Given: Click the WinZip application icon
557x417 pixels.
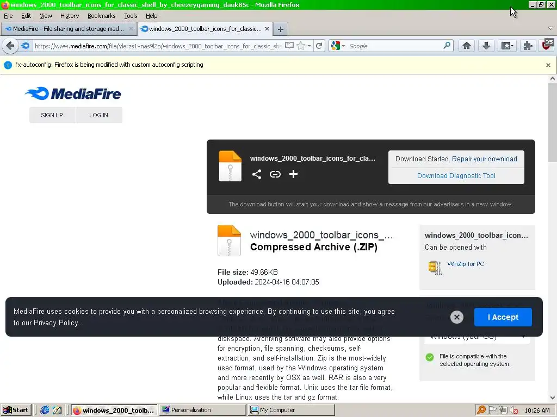Looking at the screenshot, I should coord(435,268).
